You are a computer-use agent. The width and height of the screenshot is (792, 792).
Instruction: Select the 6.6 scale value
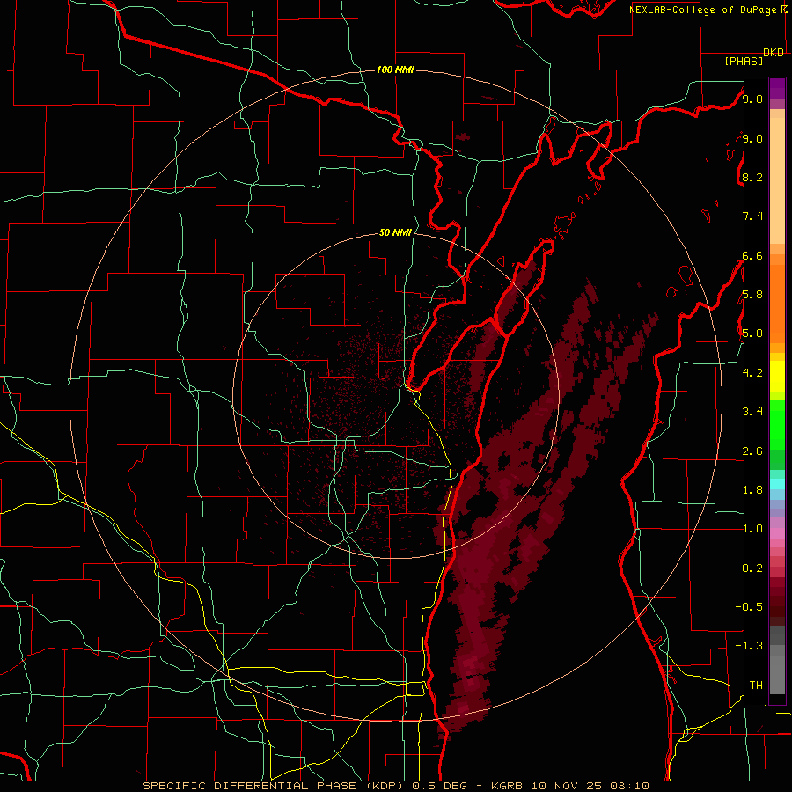(x=752, y=255)
